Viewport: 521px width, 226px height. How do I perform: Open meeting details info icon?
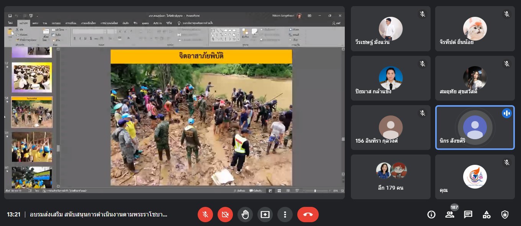click(x=431, y=215)
